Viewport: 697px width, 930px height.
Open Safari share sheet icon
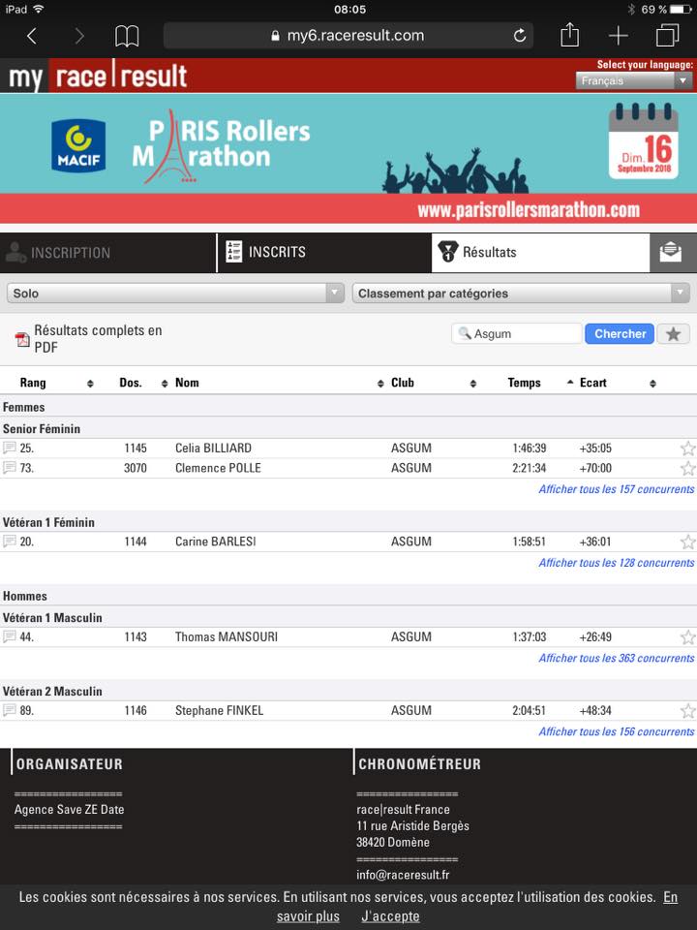coord(570,35)
